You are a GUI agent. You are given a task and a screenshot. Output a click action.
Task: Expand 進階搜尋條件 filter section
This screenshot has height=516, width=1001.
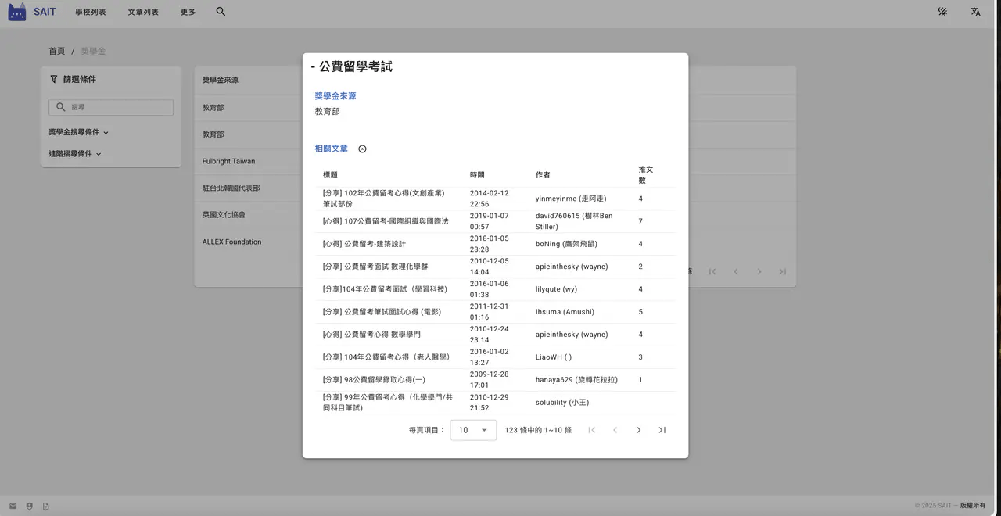pyautogui.click(x=75, y=153)
